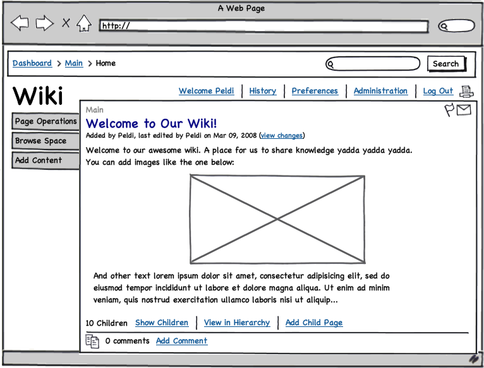
Task: Click the window resize grip icon
Action: pyautogui.click(x=475, y=359)
